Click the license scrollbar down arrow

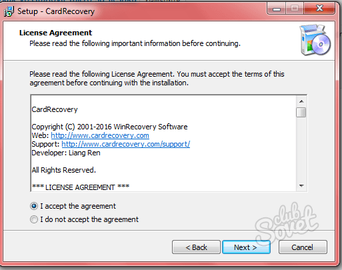tap(301, 186)
